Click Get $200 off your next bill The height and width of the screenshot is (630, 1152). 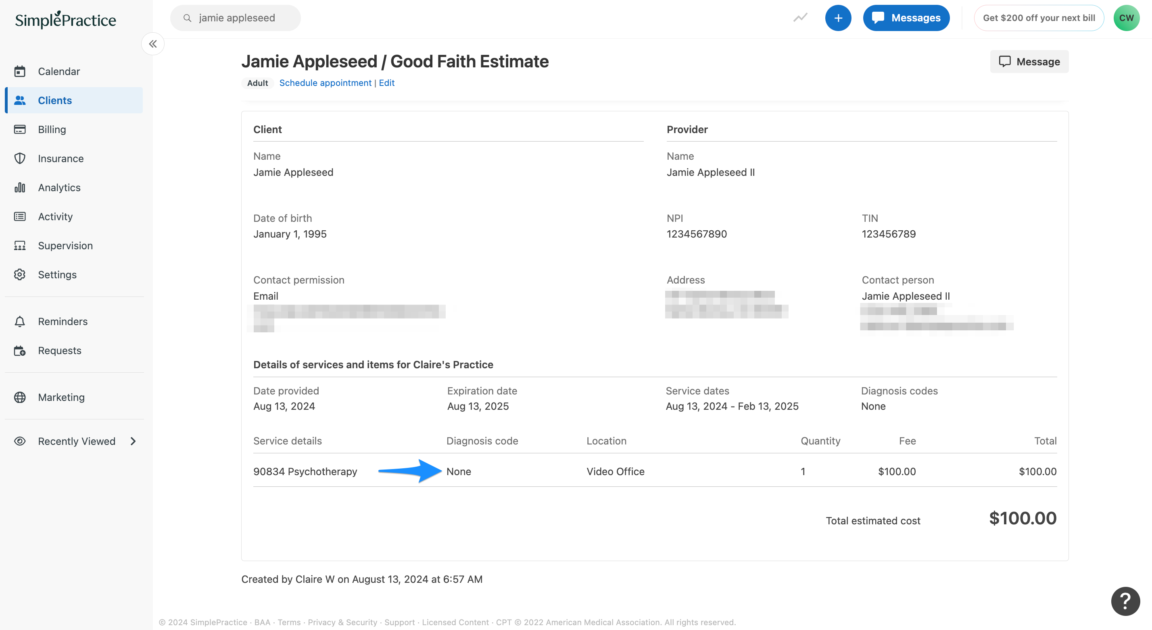(1039, 18)
